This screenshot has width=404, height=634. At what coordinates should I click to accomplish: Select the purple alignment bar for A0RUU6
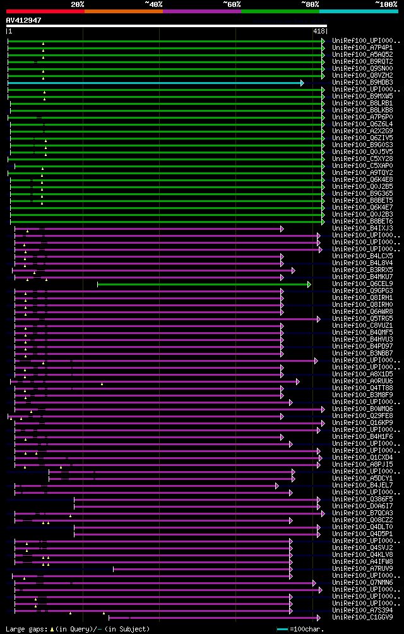point(155,381)
